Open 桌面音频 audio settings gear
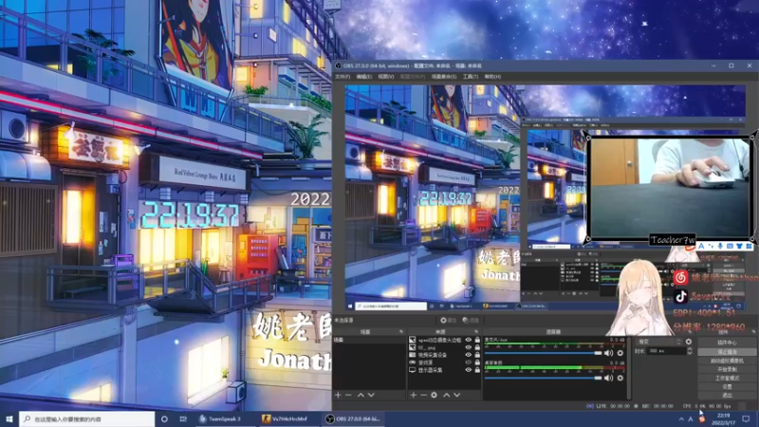The image size is (759, 427). click(620, 378)
